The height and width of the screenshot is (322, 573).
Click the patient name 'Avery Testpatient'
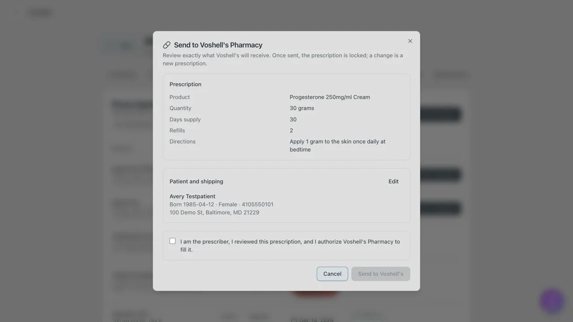tap(192, 196)
